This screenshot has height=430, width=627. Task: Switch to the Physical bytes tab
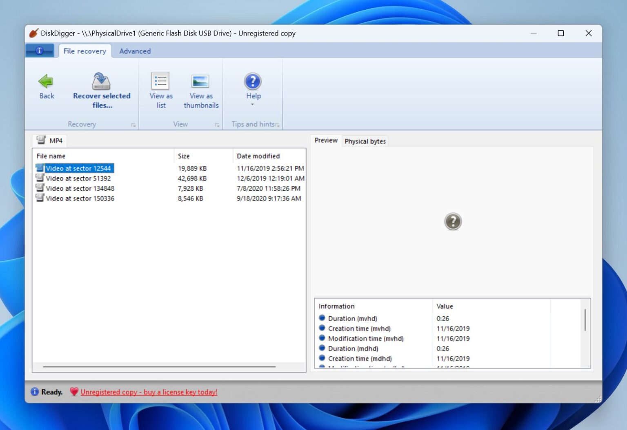365,141
